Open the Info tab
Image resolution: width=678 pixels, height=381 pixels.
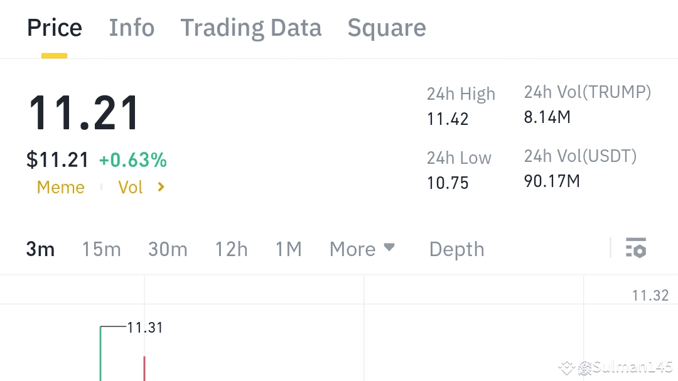pyautogui.click(x=132, y=28)
